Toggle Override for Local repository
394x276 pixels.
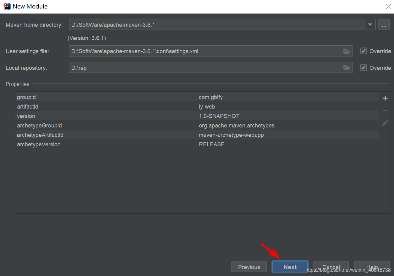[x=364, y=68]
